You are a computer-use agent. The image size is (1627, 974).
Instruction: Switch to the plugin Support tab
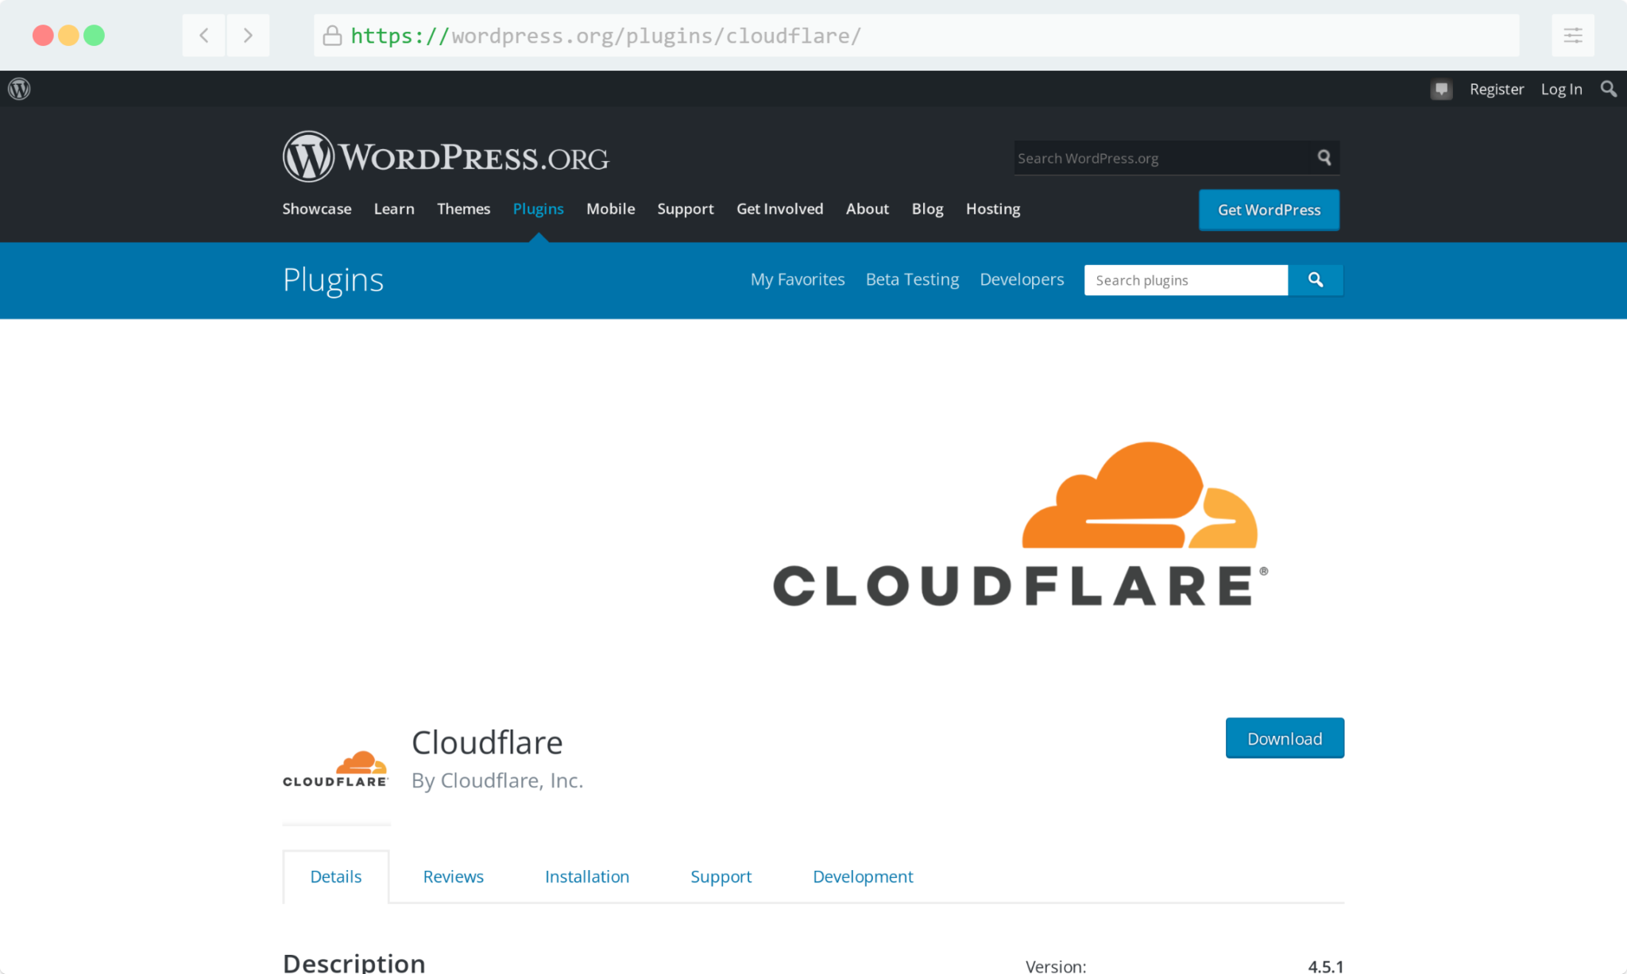tap(721, 876)
